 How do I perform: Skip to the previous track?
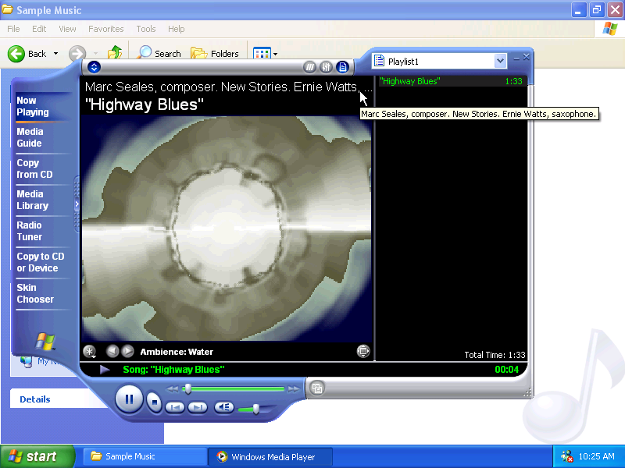click(x=174, y=407)
